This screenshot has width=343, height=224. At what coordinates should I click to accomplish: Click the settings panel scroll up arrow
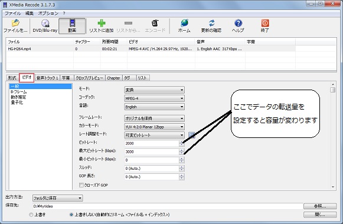click(x=333, y=84)
